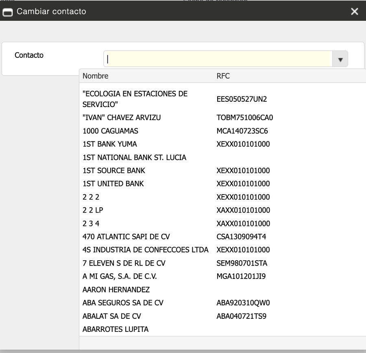Image resolution: width=366 pixels, height=353 pixels.
Task: Open the Contacto dropdown arrow
Action: [340, 59]
